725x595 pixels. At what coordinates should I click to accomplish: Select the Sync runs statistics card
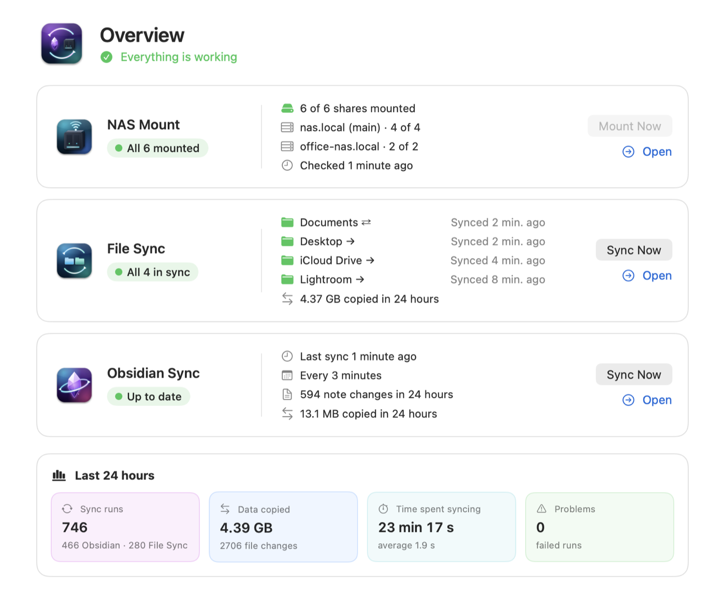[x=125, y=527]
